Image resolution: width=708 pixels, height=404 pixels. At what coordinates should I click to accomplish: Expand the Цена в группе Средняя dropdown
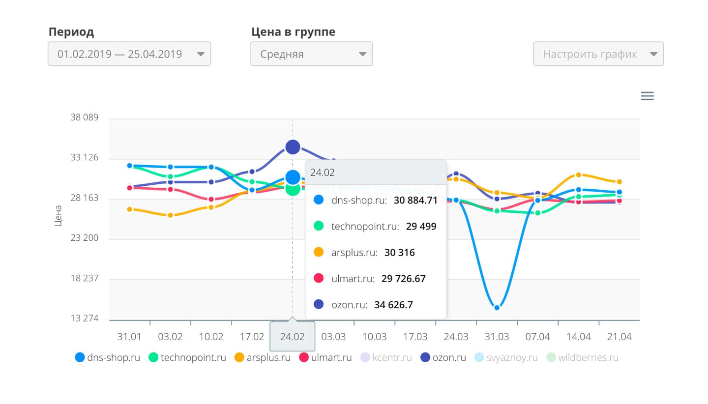point(312,54)
